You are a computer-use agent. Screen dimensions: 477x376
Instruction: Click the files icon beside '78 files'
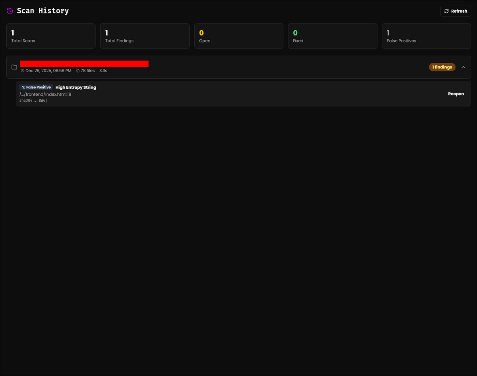78,71
